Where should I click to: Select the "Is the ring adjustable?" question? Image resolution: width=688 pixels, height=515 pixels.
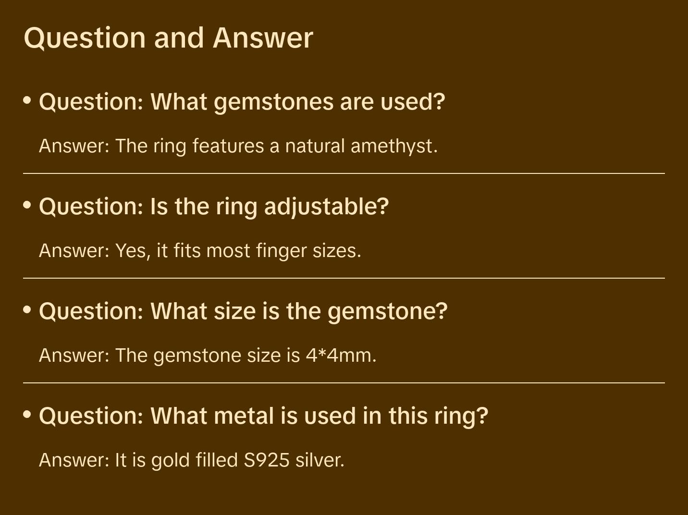214,207
